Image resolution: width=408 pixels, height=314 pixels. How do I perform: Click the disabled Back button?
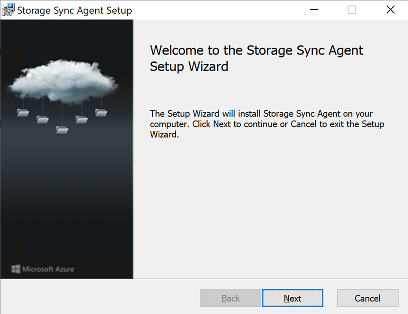point(230,298)
